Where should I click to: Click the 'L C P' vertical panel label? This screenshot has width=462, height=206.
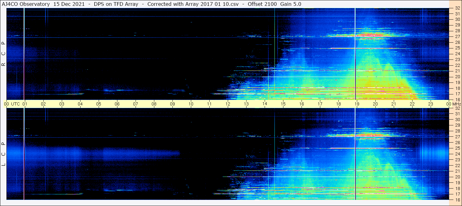(x=3, y=154)
